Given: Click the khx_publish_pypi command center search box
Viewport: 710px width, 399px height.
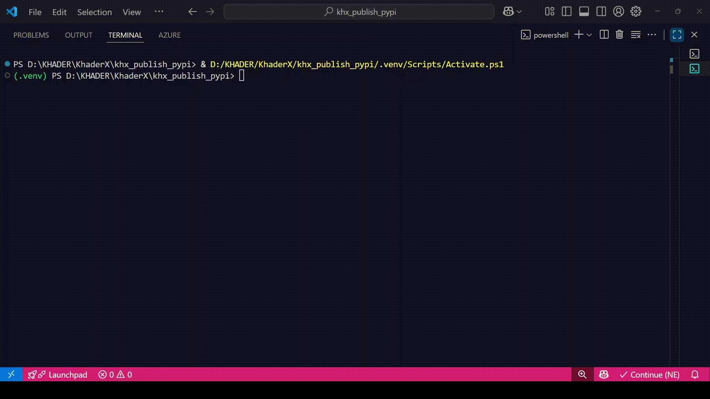Looking at the screenshot, I should point(359,12).
